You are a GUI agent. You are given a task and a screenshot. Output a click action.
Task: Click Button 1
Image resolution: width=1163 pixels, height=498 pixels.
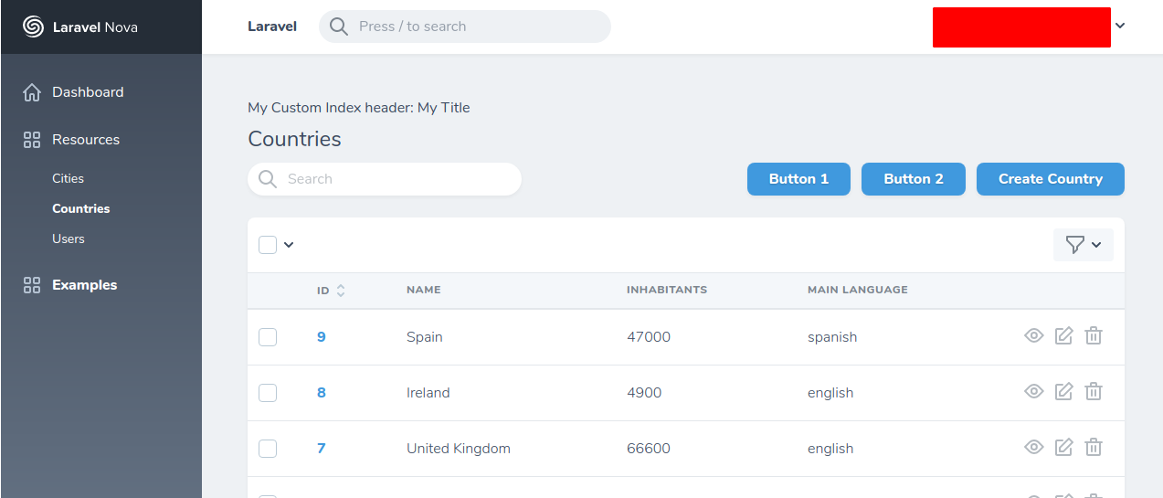(x=798, y=179)
